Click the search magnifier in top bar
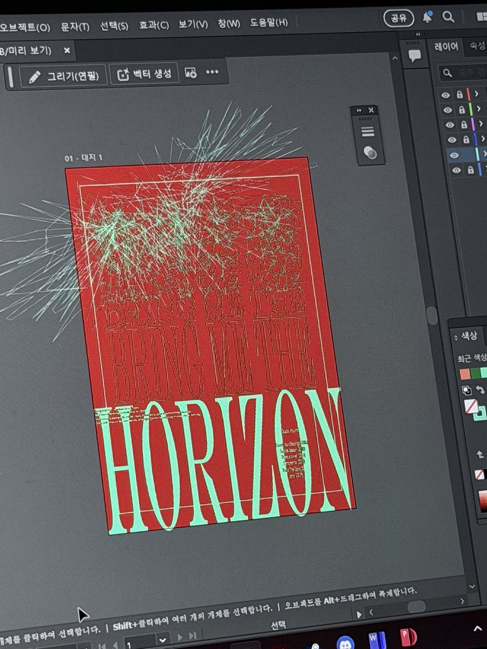This screenshot has width=487, height=649. click(x=448, y=17)
